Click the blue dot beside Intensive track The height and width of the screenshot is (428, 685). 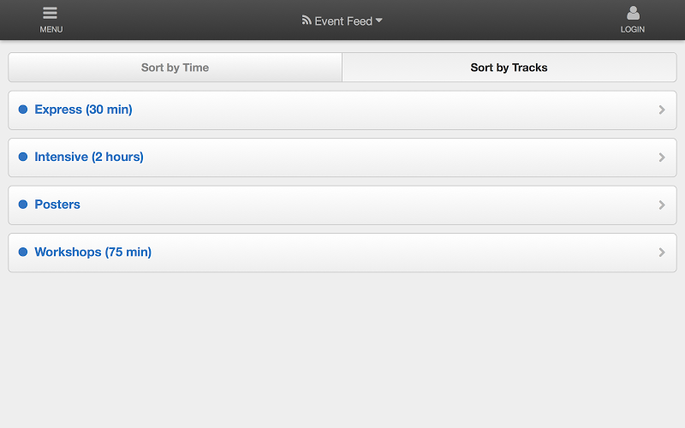pyautogui.click(x=23, y=157)
